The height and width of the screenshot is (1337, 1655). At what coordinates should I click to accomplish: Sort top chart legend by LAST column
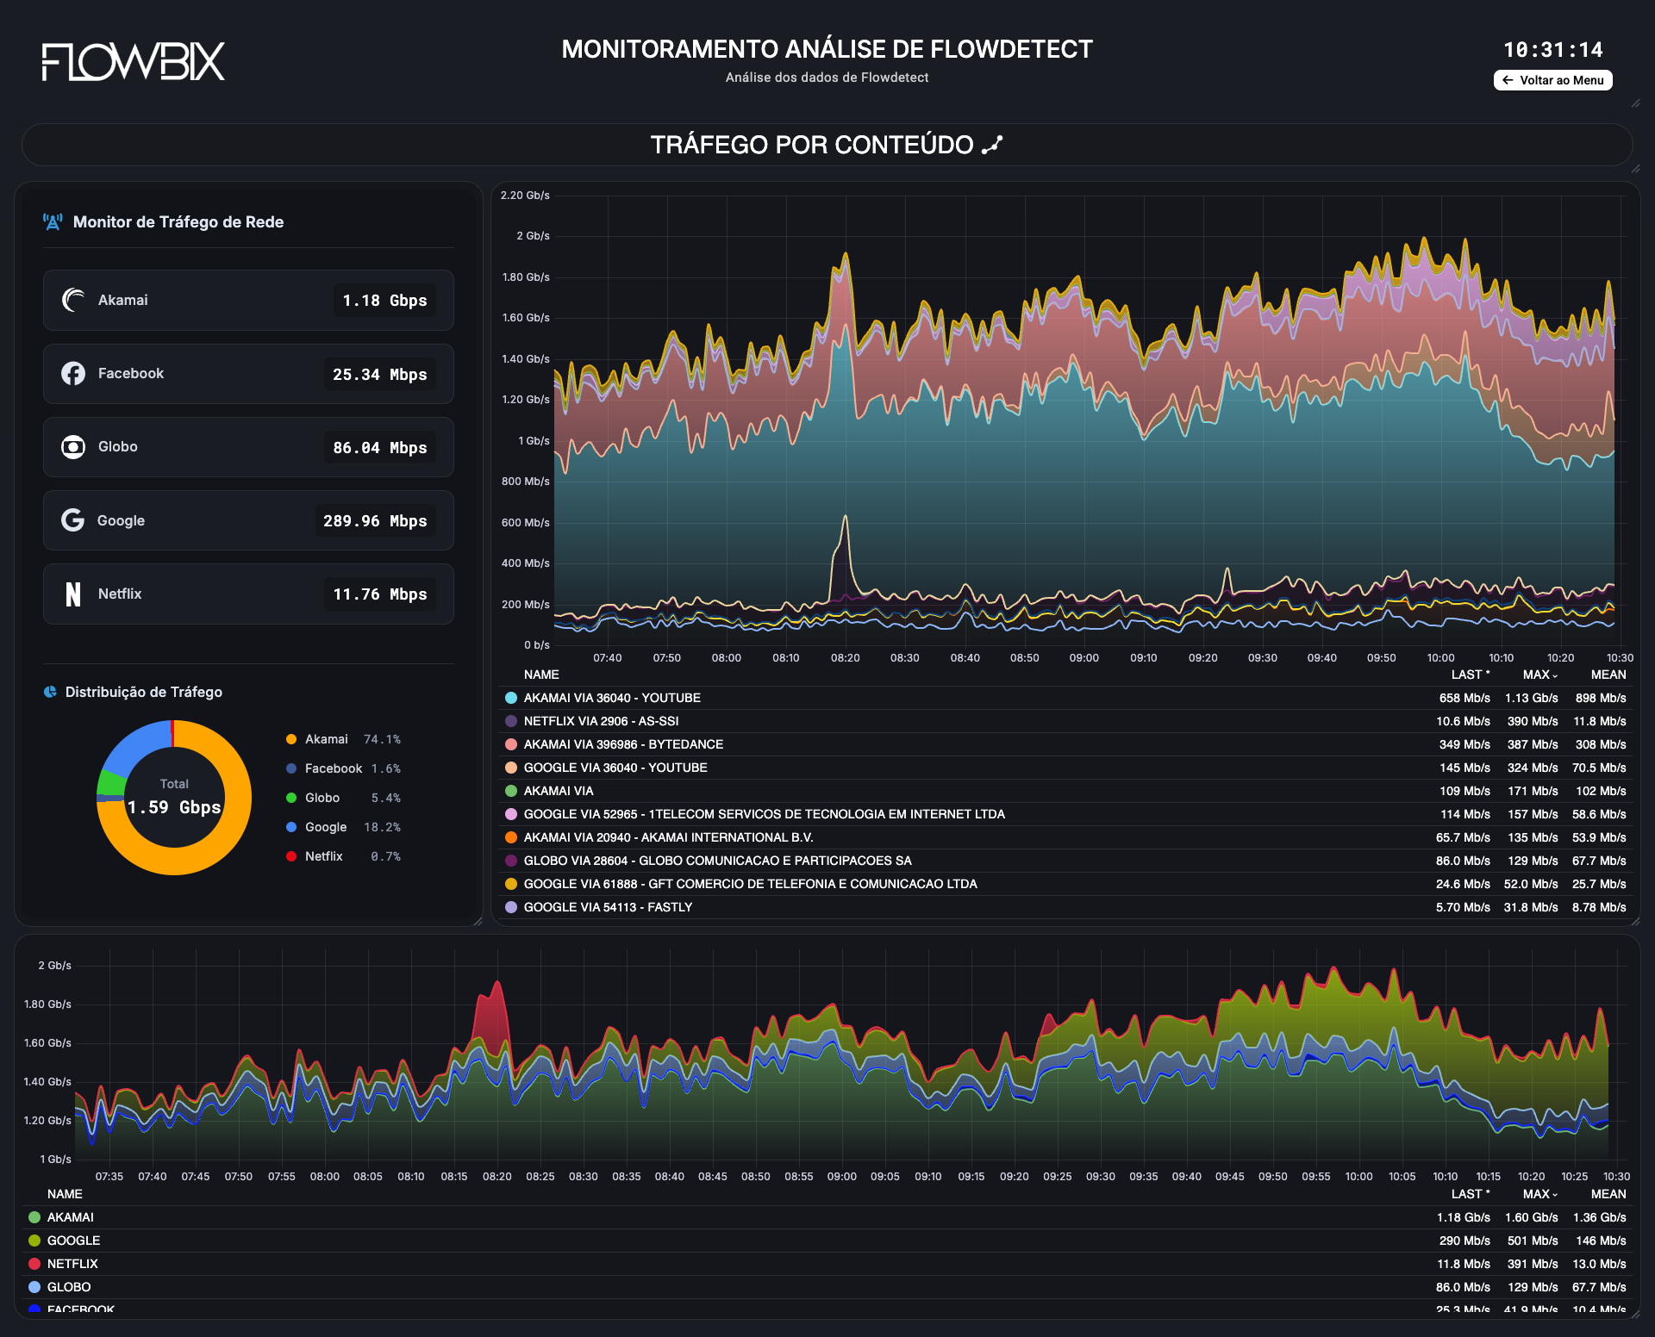point(1470,675)
